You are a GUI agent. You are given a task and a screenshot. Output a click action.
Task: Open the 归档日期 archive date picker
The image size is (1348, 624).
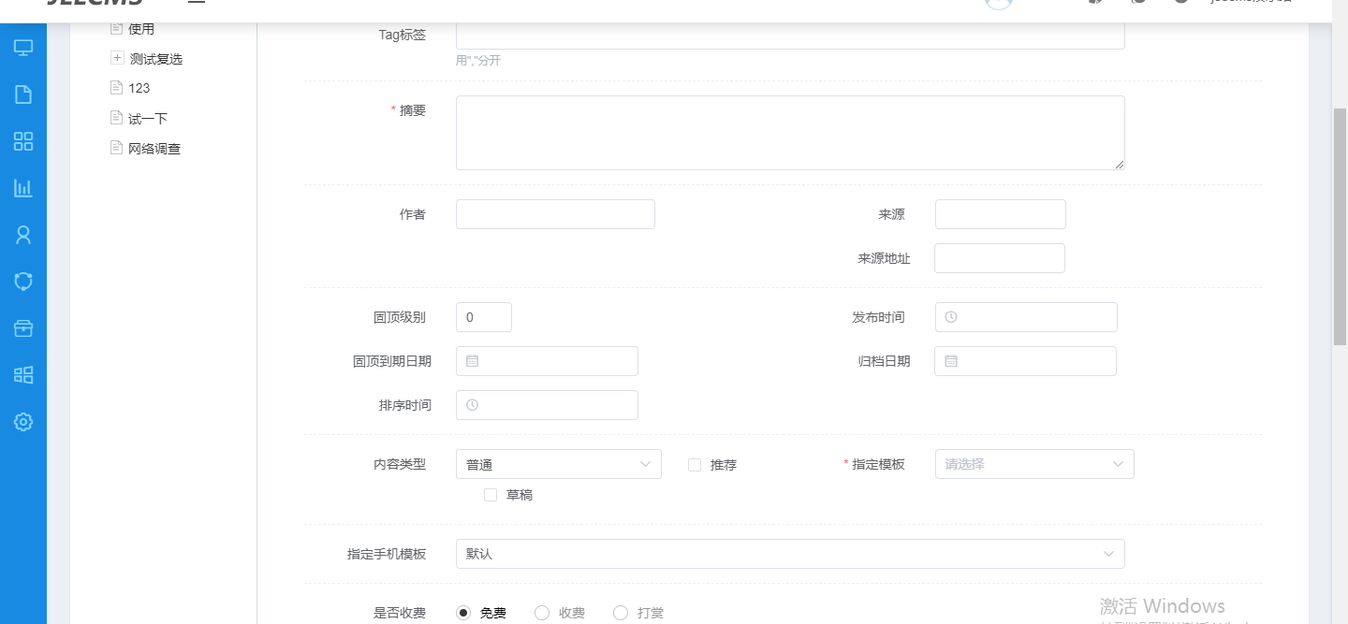(x=1025, y=361)
